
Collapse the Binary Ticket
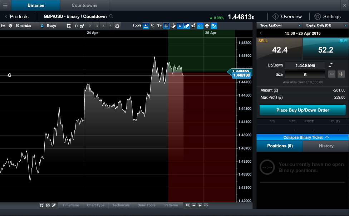coord(303,137)
